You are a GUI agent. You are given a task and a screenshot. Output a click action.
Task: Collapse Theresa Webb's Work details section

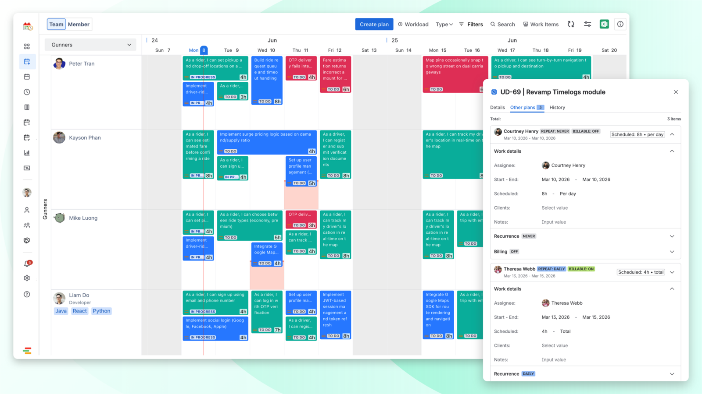point(672,289)
